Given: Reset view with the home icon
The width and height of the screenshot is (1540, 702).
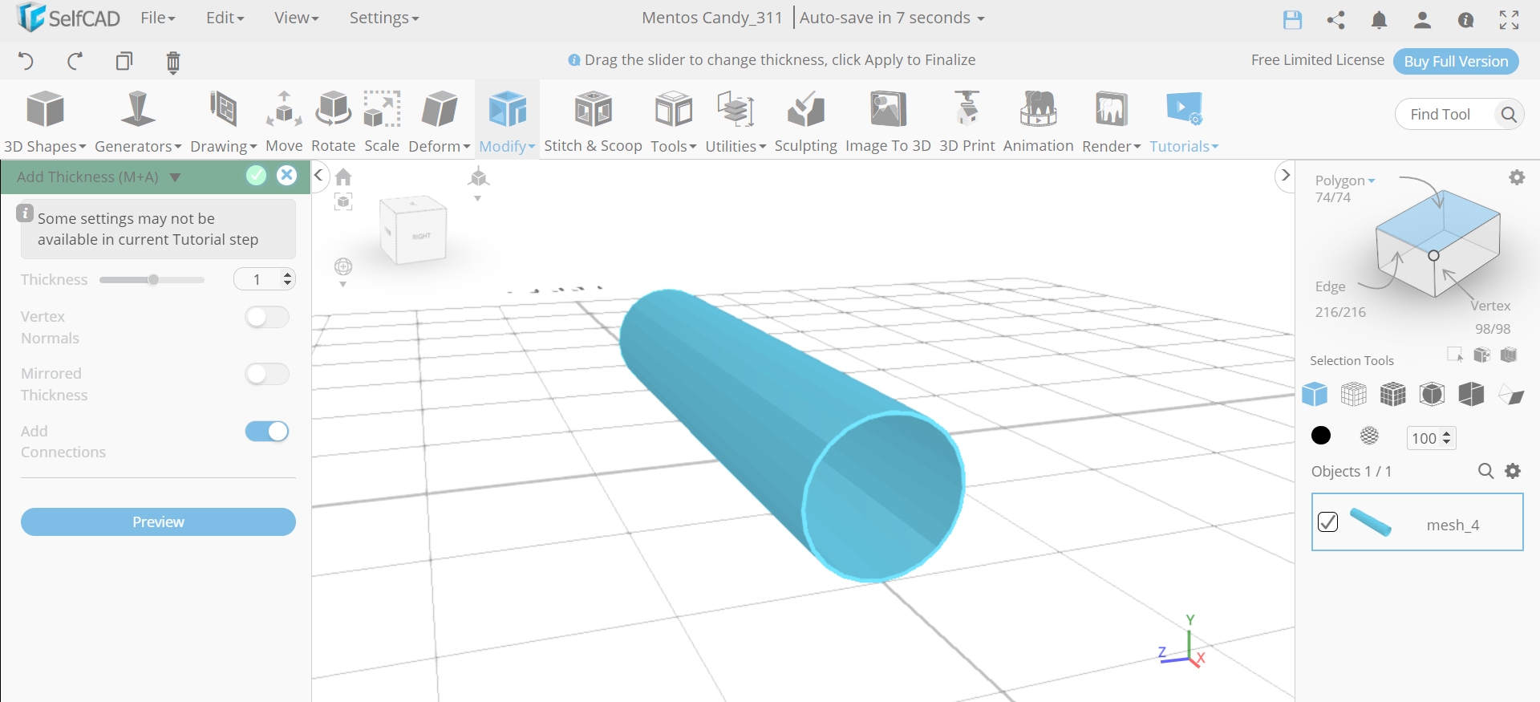Looking at the screenshot, I should tap(343, 177).
